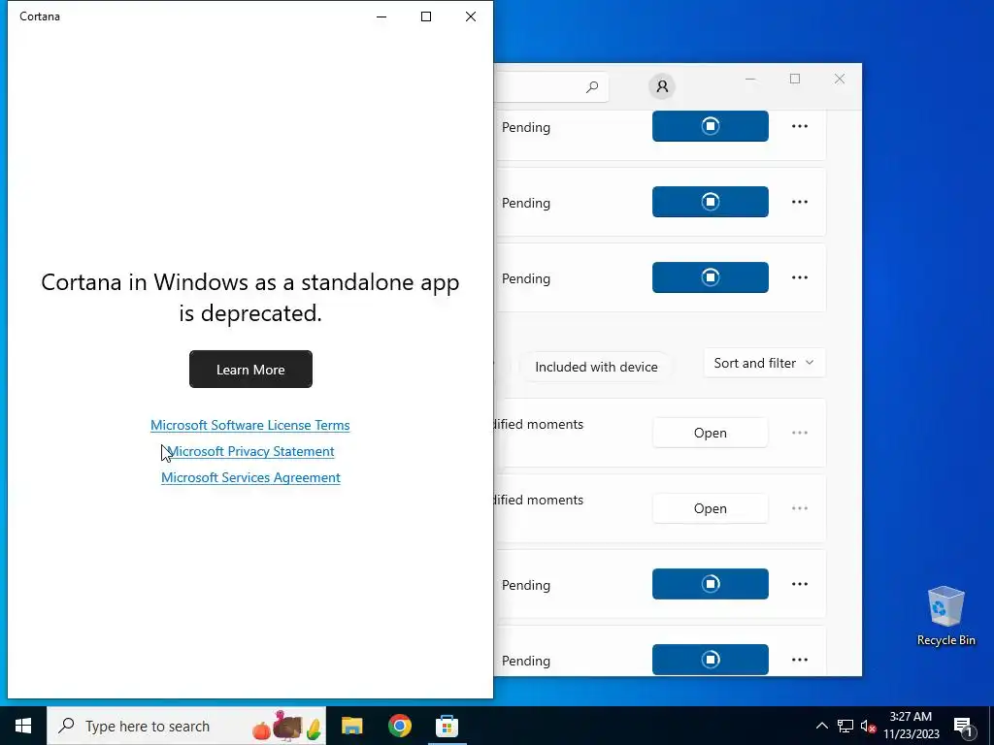Select the Recycle Bin desktop icon
The image size is (994, 745).
945,616
